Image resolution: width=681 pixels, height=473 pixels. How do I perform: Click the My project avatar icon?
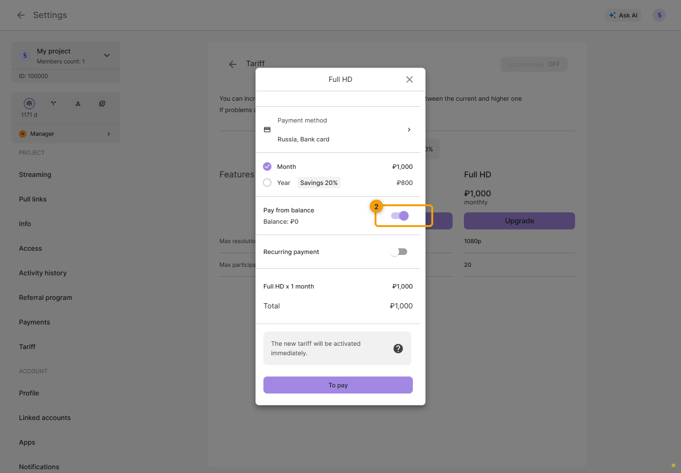(25, 56)
